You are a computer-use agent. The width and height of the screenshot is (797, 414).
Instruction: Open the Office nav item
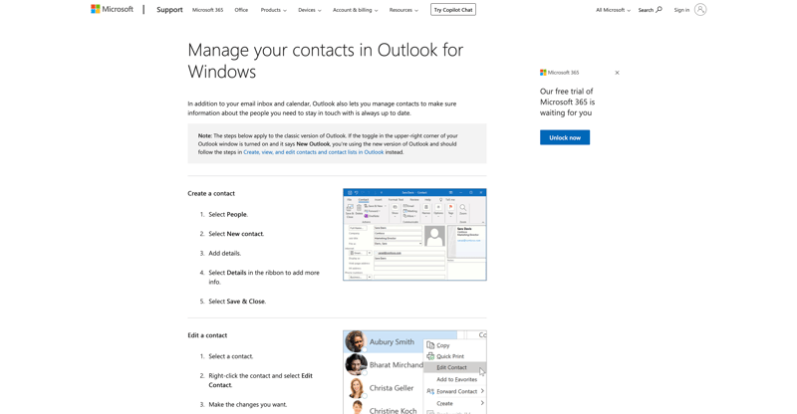[241, 10]
